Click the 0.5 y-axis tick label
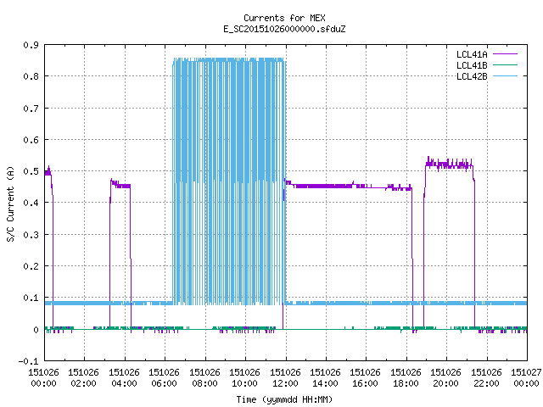The width and height of the screenshot is (543, 407). coord(31,171)
